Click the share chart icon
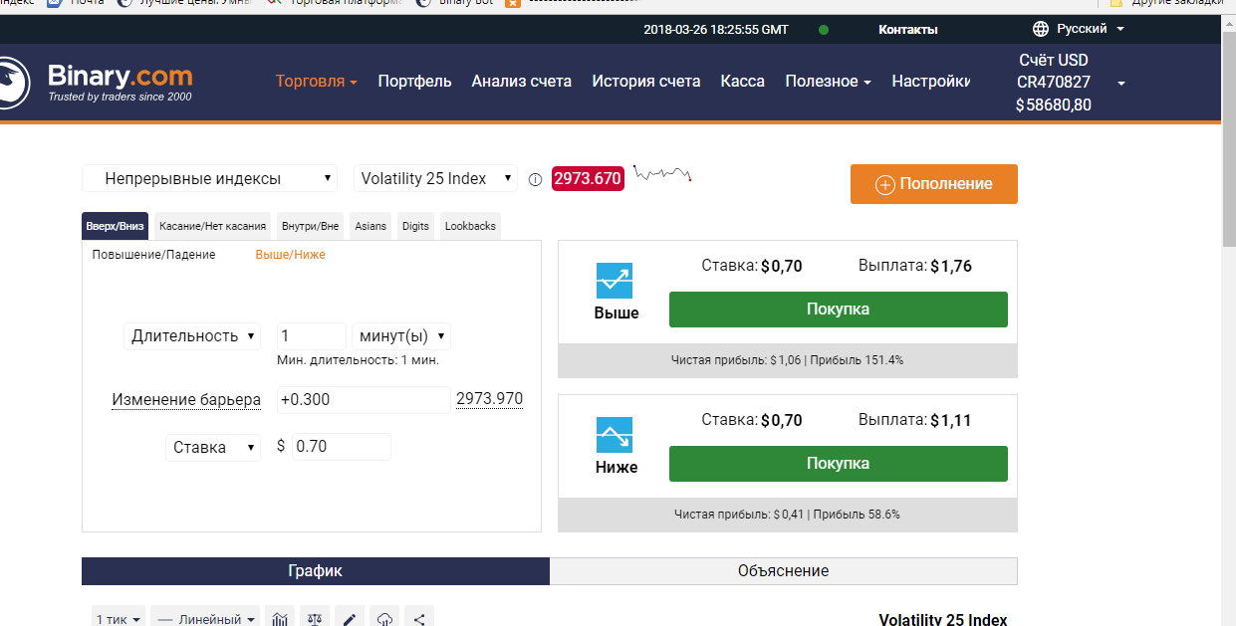 click(419, 619)
